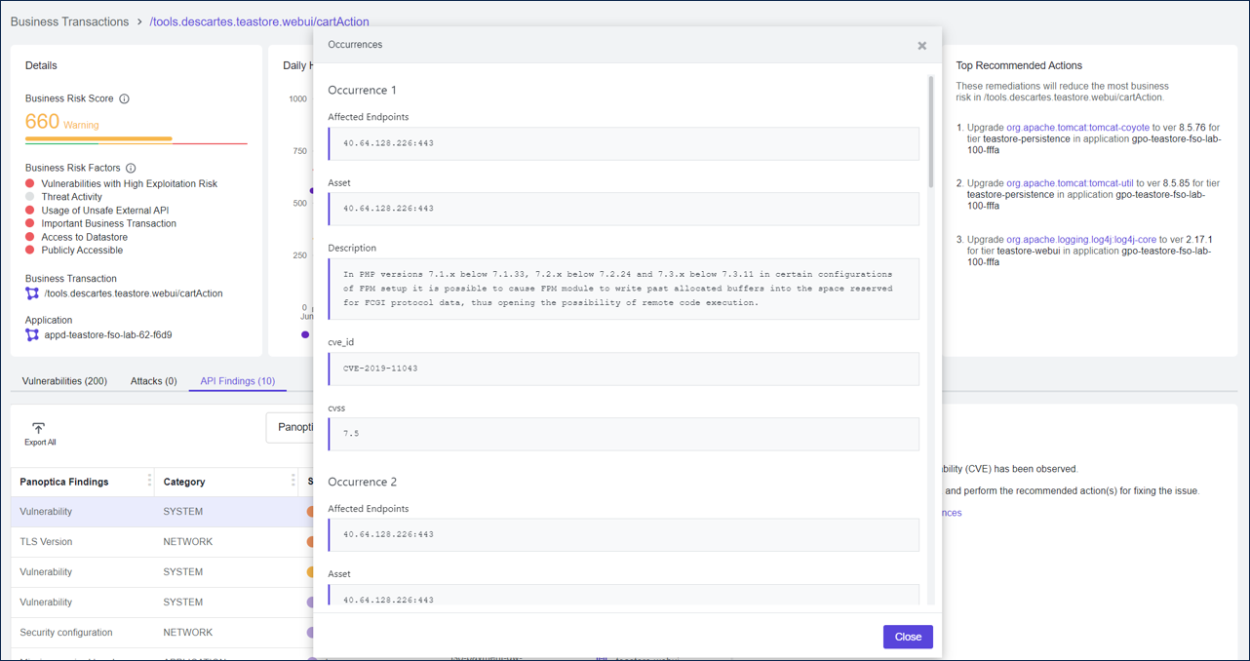Image resolution: width=1250 pixels, height=661 pixels.
Task: Click the Application icon beside appd-teastore-fso-lab-62-f6d9
Action: [x=32, y=334]
